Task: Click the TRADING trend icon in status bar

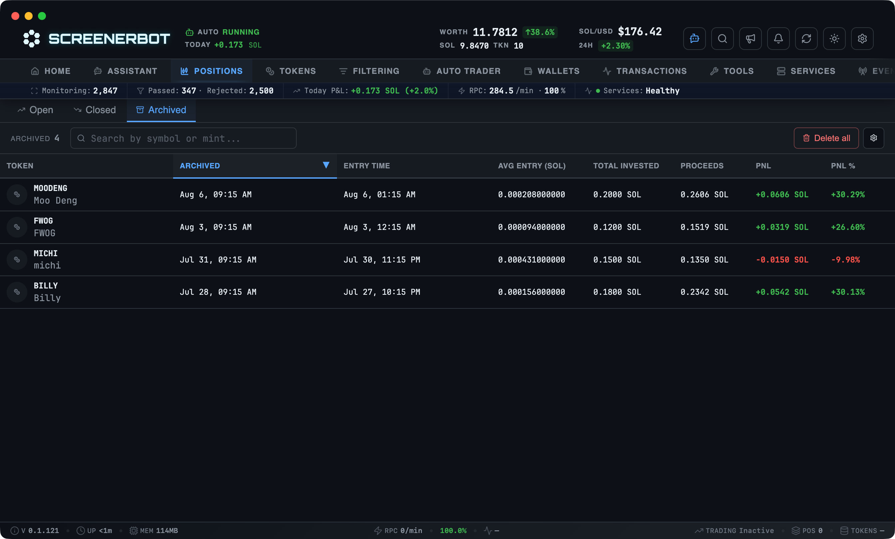Action: [x=699, y=531]
